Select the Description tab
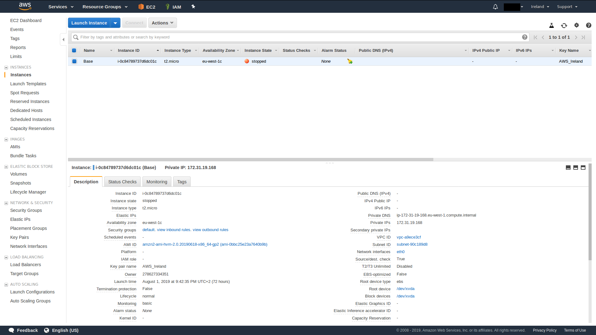 [x=86, y=182]
